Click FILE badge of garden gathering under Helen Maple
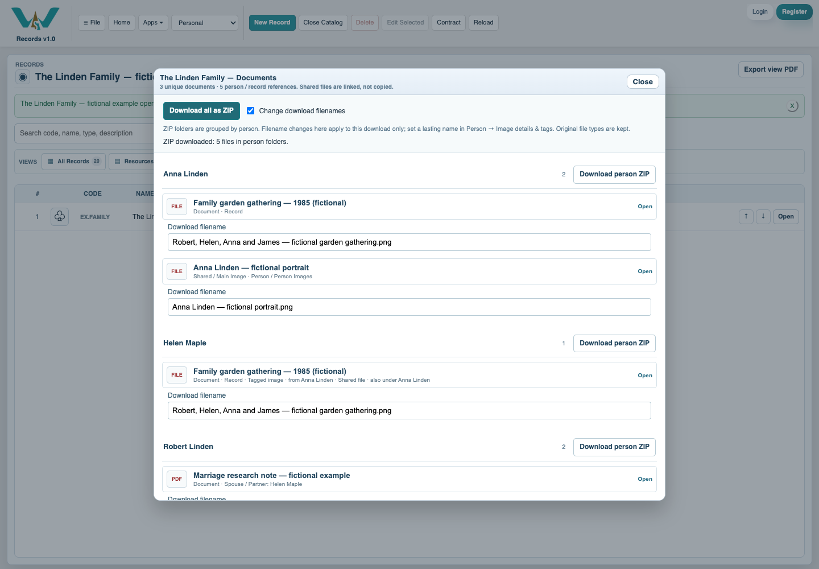 pyautogui.click(x=177, y=375)
